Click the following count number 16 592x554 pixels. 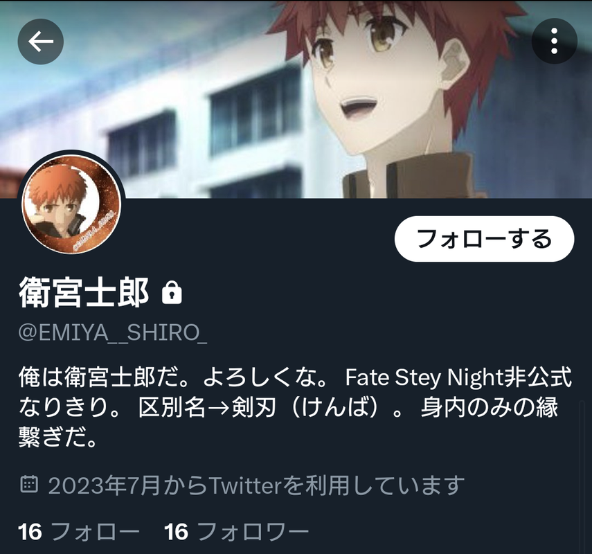[30, 532]
